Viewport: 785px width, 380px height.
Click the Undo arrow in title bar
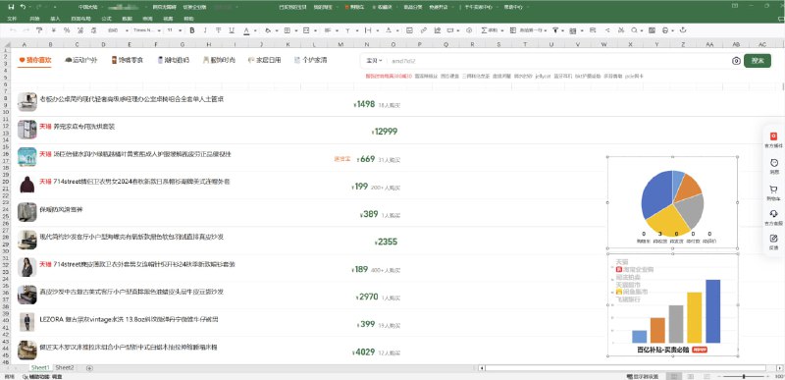tap(23, 7)
